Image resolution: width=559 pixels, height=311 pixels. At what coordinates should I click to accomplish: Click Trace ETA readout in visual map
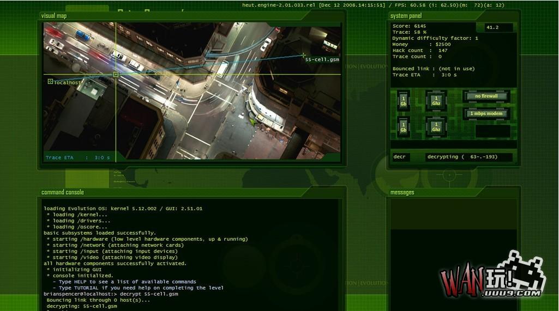78,157
